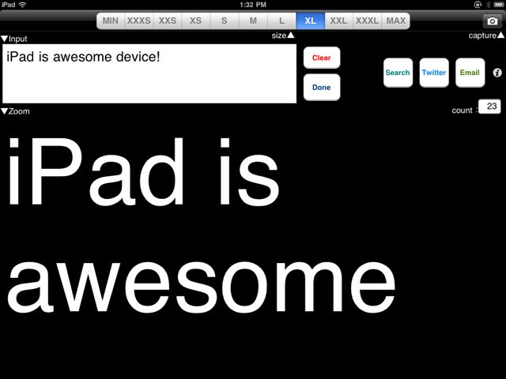Tap the Wi-Fi status icon
This screenshot has width=506, height=379.
[x=22, y=5]
